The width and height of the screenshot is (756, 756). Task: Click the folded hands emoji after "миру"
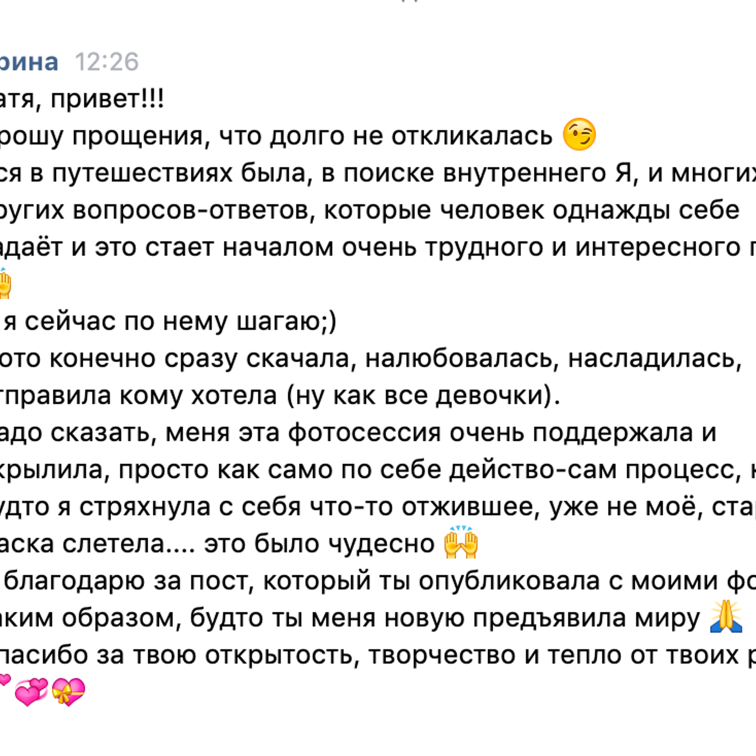pos(726,617)
